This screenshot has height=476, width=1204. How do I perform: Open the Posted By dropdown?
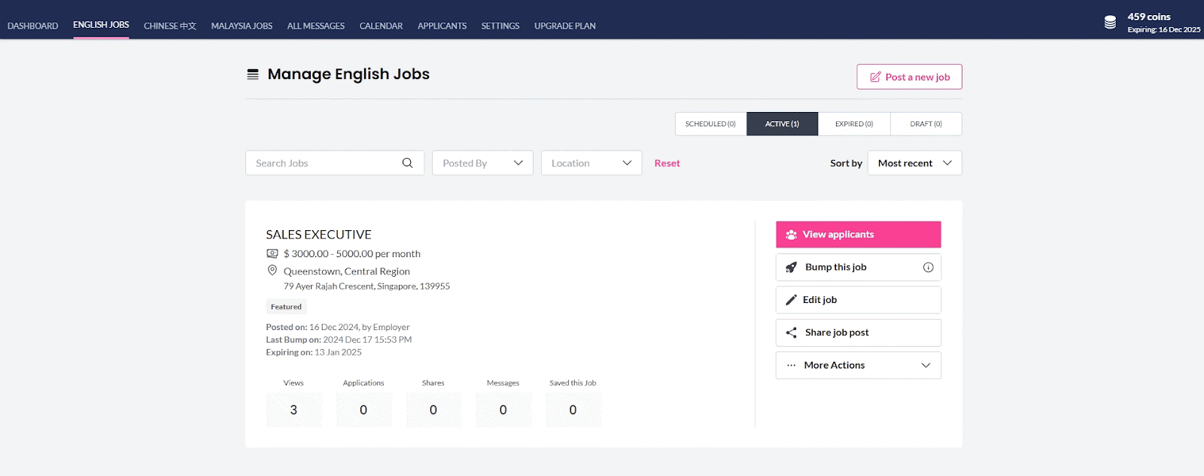tap(482, 163)
